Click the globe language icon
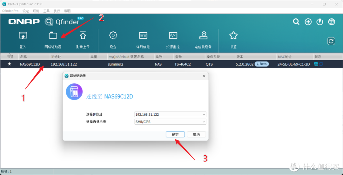Screen dimensions: 343x175 click(332, 22)
